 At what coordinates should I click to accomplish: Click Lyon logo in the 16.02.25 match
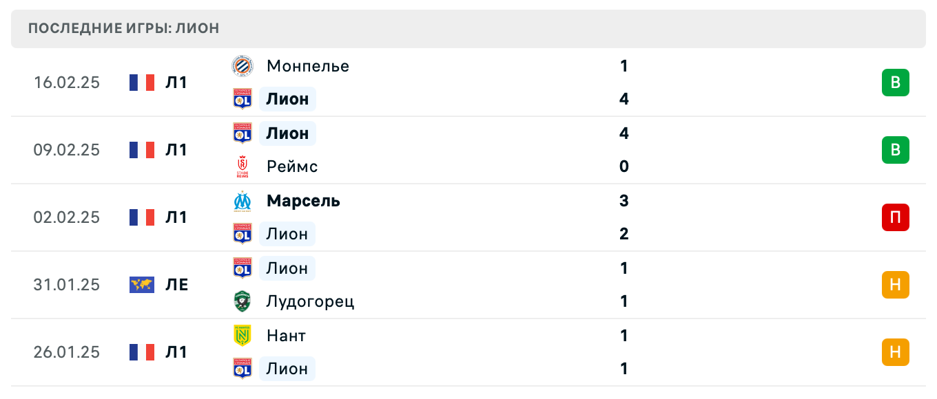point(242,99)
